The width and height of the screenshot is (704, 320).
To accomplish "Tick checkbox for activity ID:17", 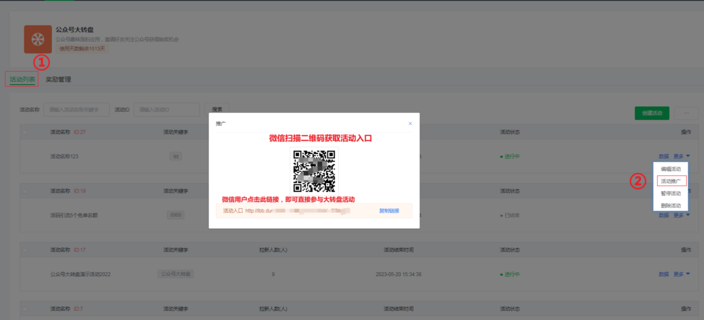I will click(25, 250).
